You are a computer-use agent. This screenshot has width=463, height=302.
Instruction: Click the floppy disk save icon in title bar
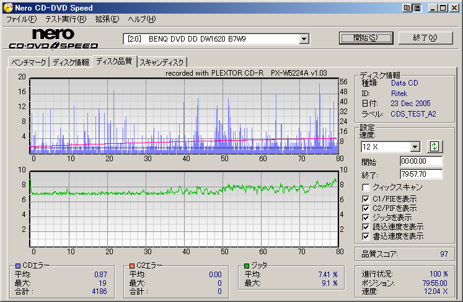(417, 8)
